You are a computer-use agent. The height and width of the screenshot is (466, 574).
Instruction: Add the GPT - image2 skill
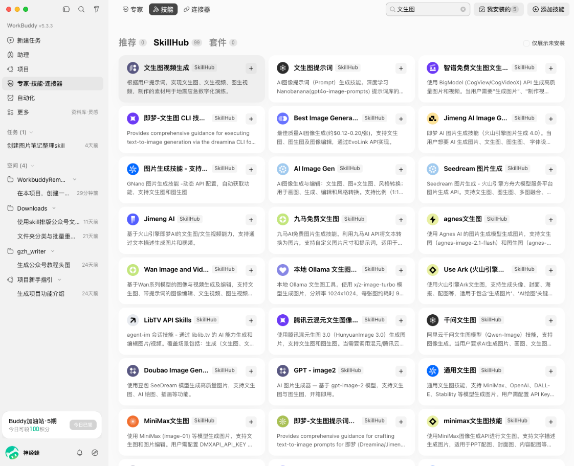401,371
